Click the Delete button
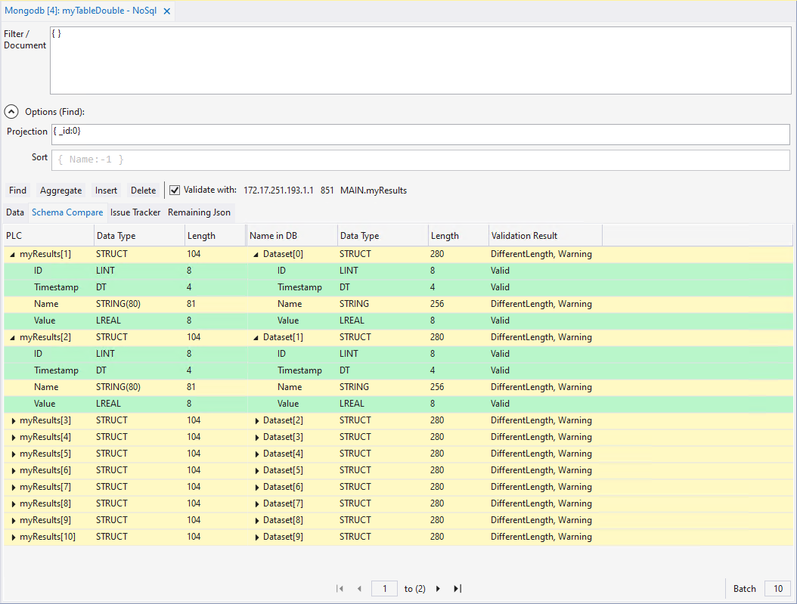Screen dimensions: 797x604 (x=144, y=190)
